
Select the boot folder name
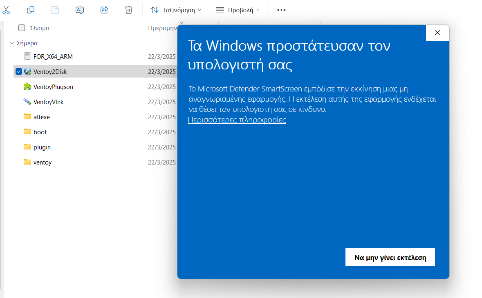[40, 132]
